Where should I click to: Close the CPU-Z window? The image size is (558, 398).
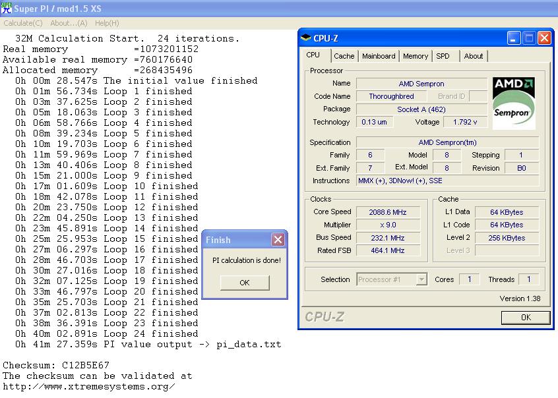tap(544, 38)
